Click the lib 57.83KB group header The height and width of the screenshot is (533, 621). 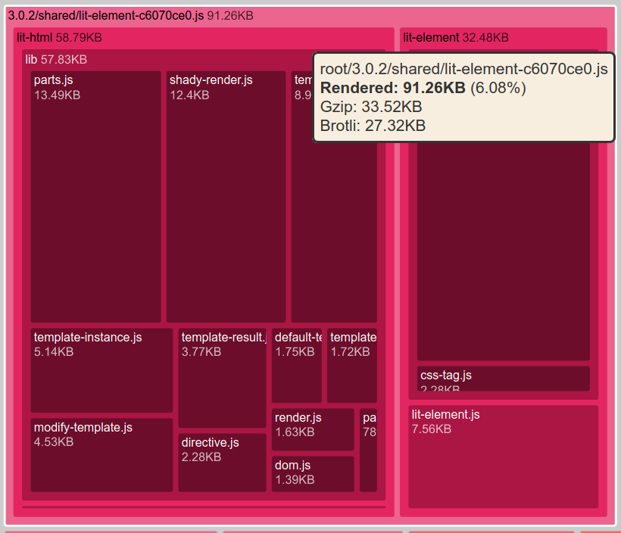point(56,59)
